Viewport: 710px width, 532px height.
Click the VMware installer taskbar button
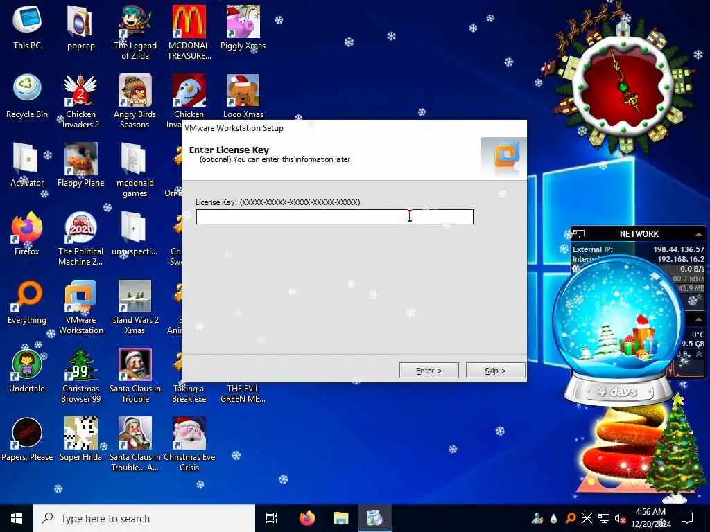click(x=375, y=518)
